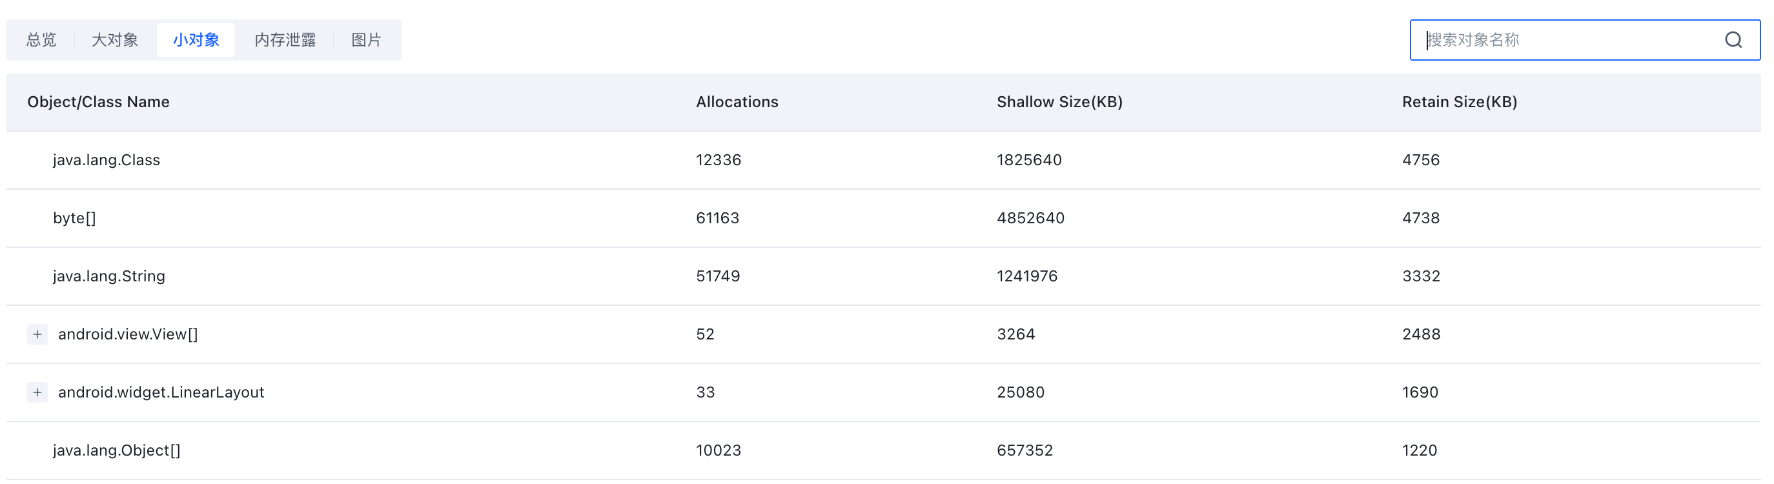The image size is (1774, 484).
Task: Select the 小对象 tab
Action: [x=196, y=40]
